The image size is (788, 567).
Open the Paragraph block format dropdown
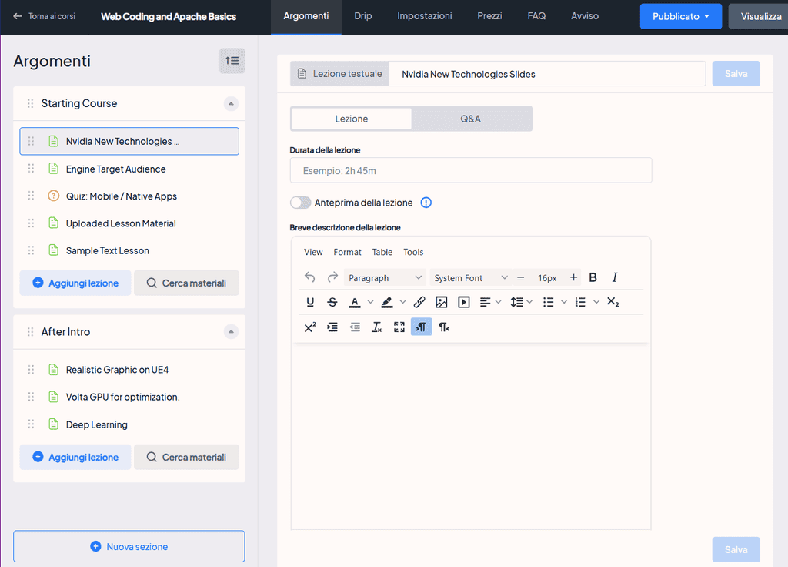tap(385, 277)
